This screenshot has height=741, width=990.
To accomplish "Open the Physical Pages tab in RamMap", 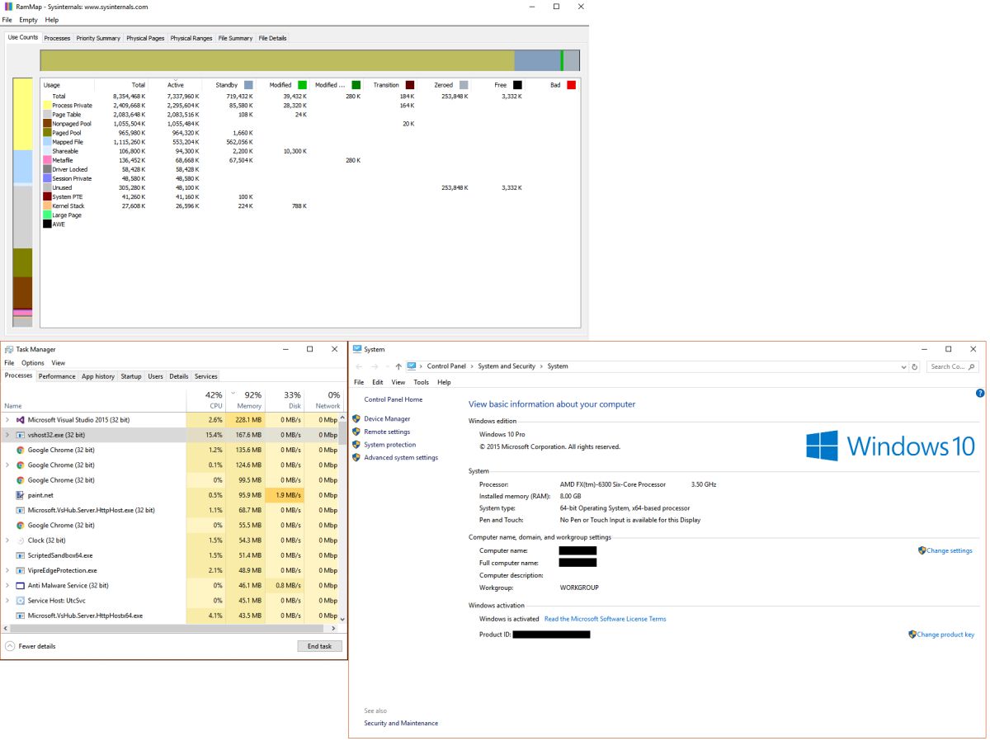I will pos(145,38).
